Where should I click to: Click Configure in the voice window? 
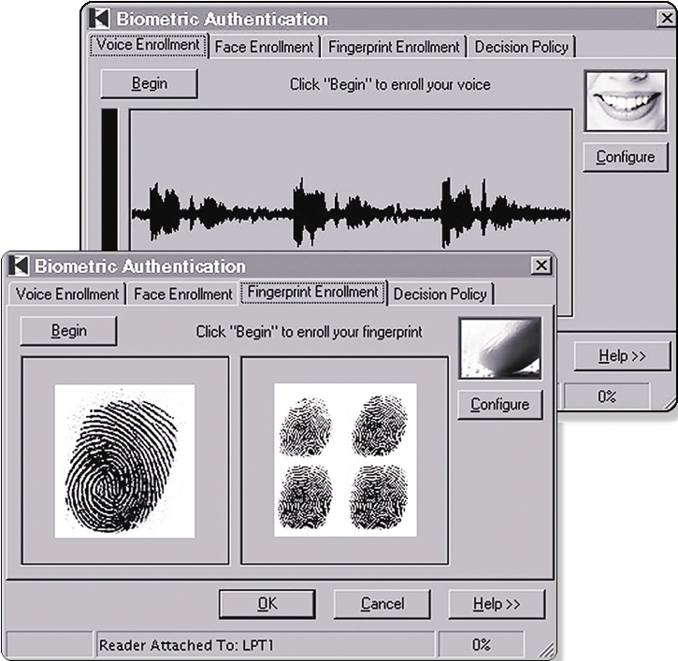(x=626, y=157)
